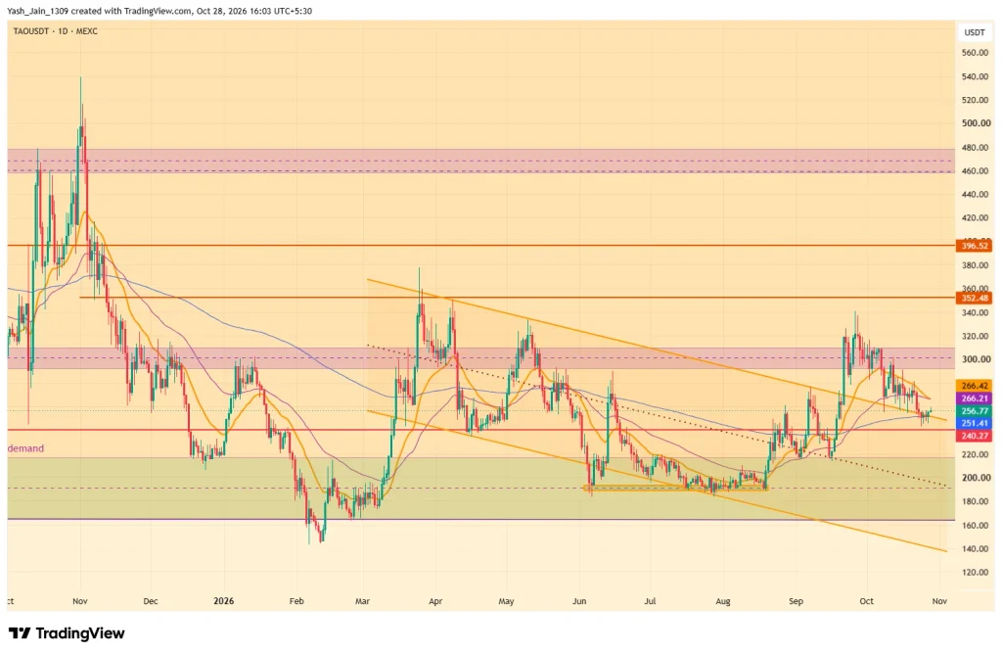Click the 460.00 price axis value
This screenshot has height=655, width=1002.
click(976, 171)
